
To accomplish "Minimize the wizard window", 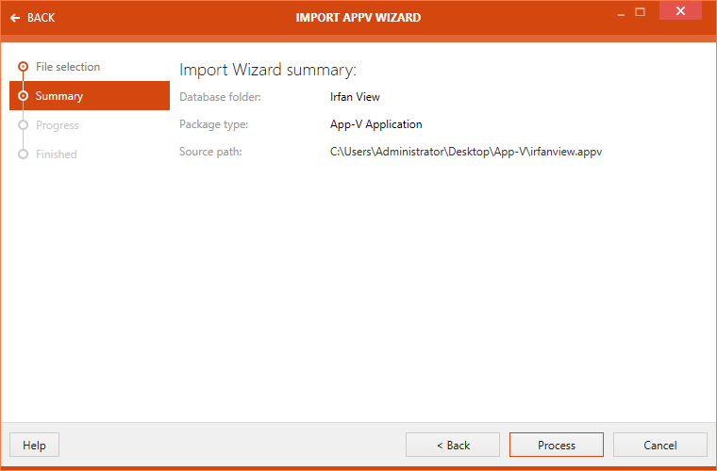I will 621,13.
